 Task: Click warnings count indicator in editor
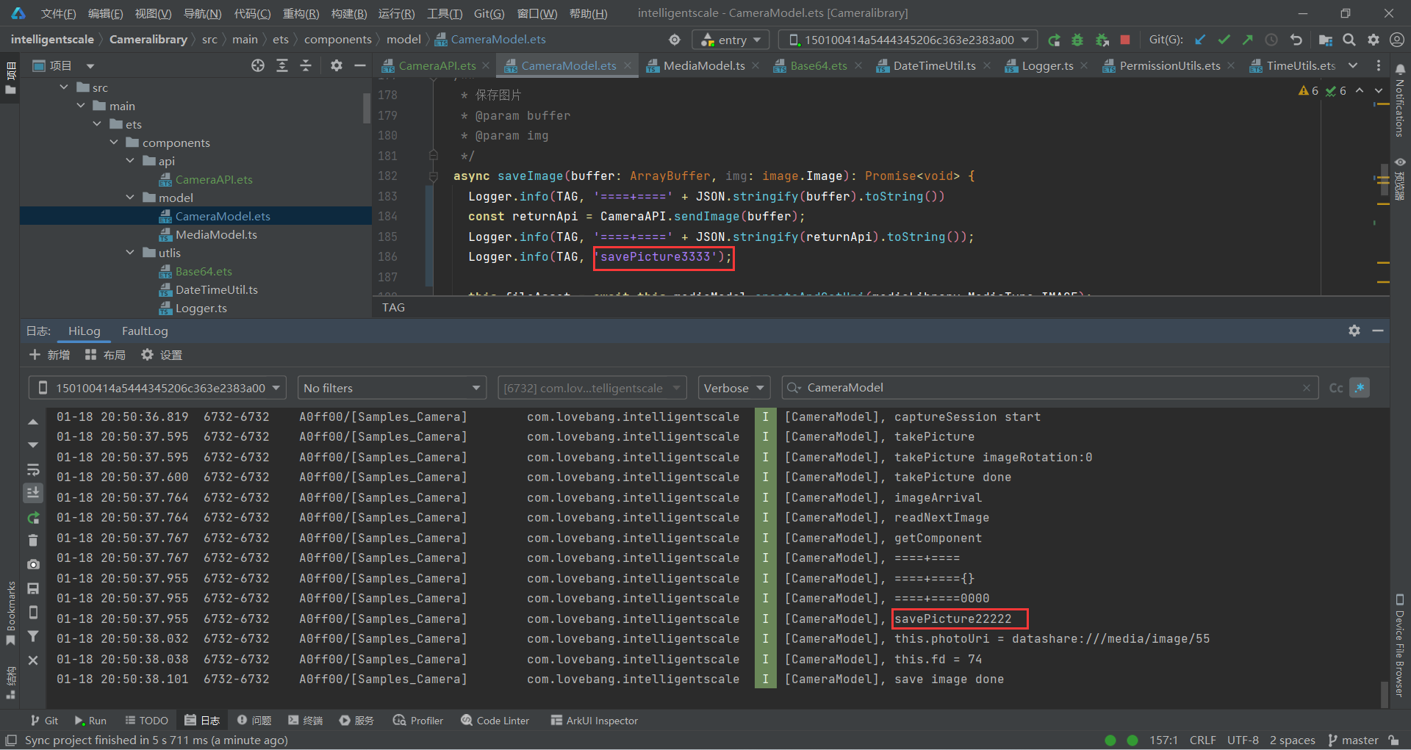click(x=1308, y=90)
